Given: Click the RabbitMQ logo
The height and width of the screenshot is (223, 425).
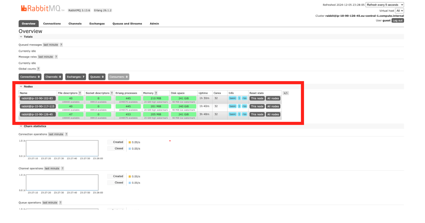Looking at the screenshot, I should 43,9.
